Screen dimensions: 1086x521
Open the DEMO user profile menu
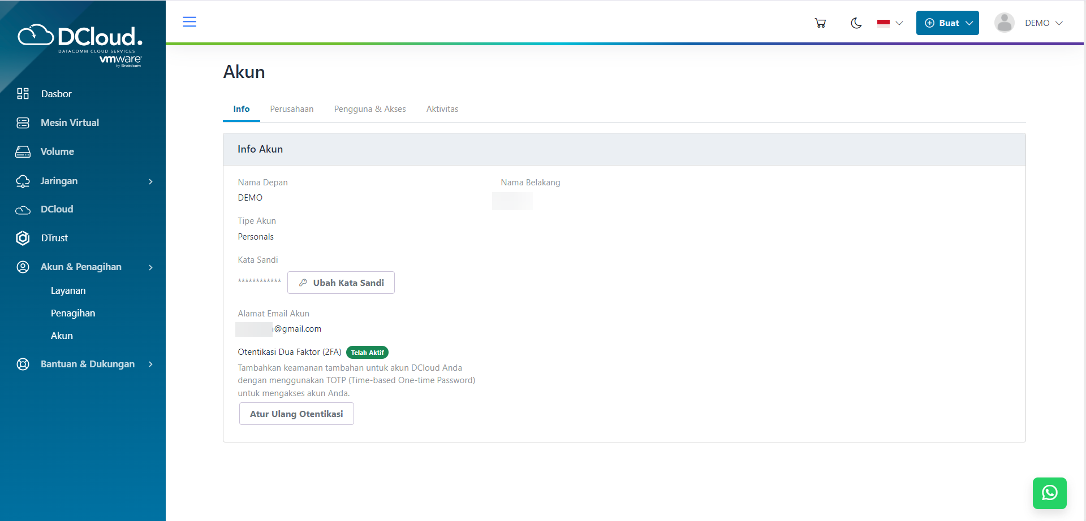[1029, 23]
